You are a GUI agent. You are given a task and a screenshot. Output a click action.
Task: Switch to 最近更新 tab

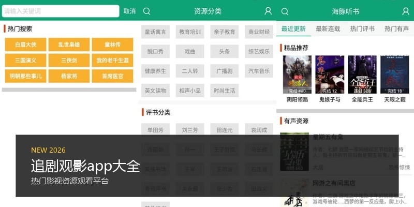pos(293,29)
